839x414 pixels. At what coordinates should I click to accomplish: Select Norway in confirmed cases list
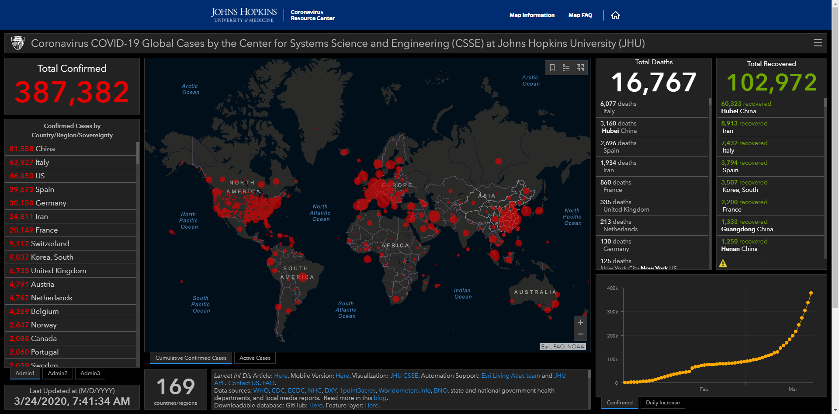[x=70, y=325]
